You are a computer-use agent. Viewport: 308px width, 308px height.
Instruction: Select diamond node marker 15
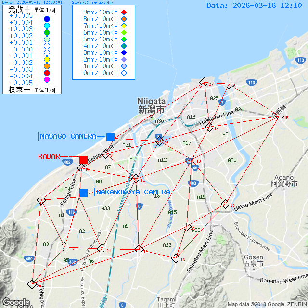(279, 116)
